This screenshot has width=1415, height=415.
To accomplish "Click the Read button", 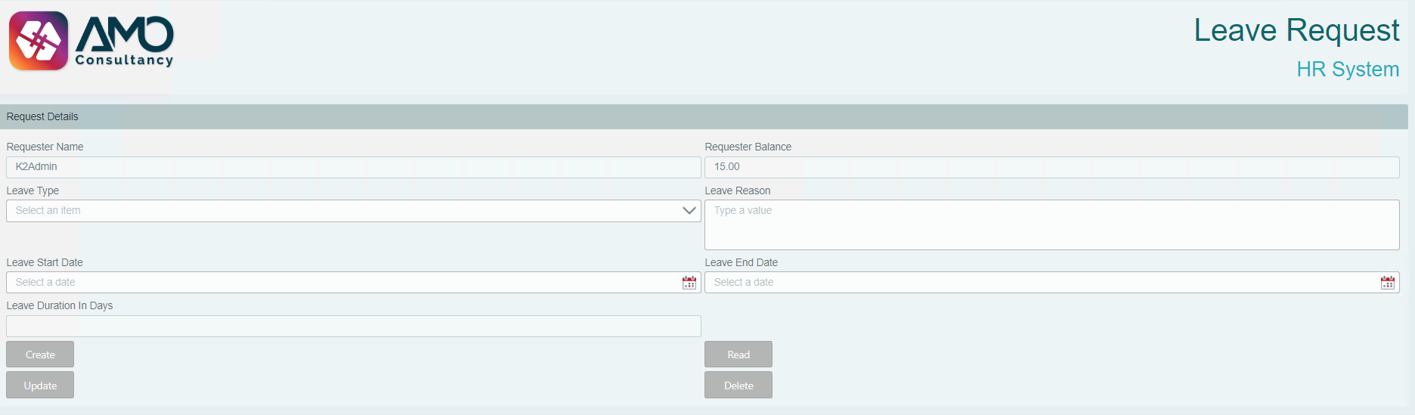I will 738,355.
